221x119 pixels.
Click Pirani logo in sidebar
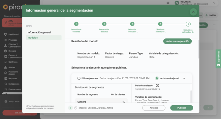point(13,7)
